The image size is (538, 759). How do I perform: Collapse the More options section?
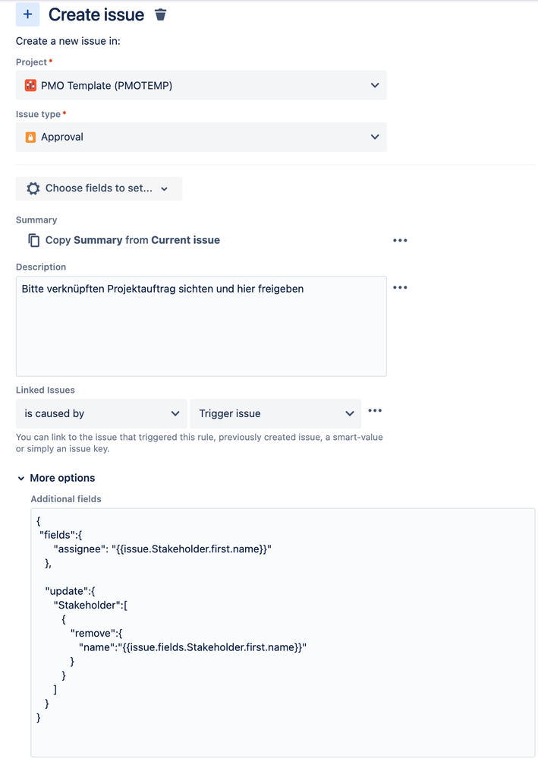point(56,478)
